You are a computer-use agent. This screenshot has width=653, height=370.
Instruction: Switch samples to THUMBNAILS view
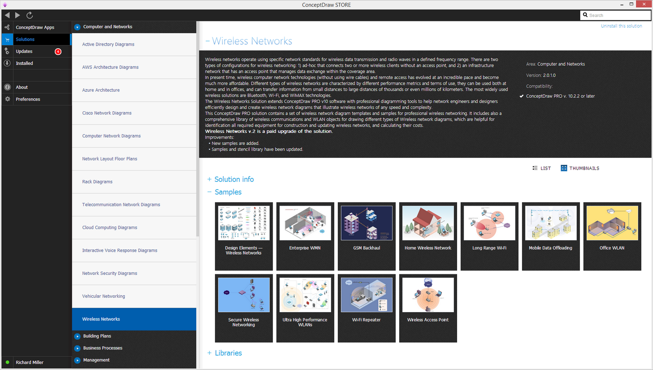click(580, 168)
